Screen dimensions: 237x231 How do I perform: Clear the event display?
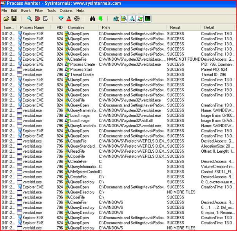46,19
